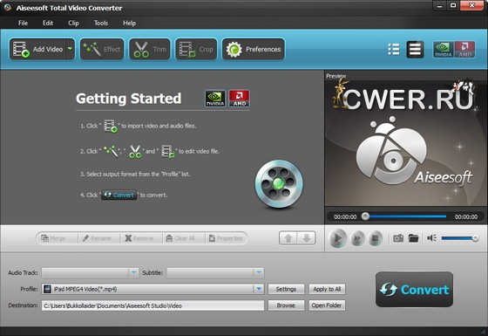Click the preview seek bar handle

[365, 216]
